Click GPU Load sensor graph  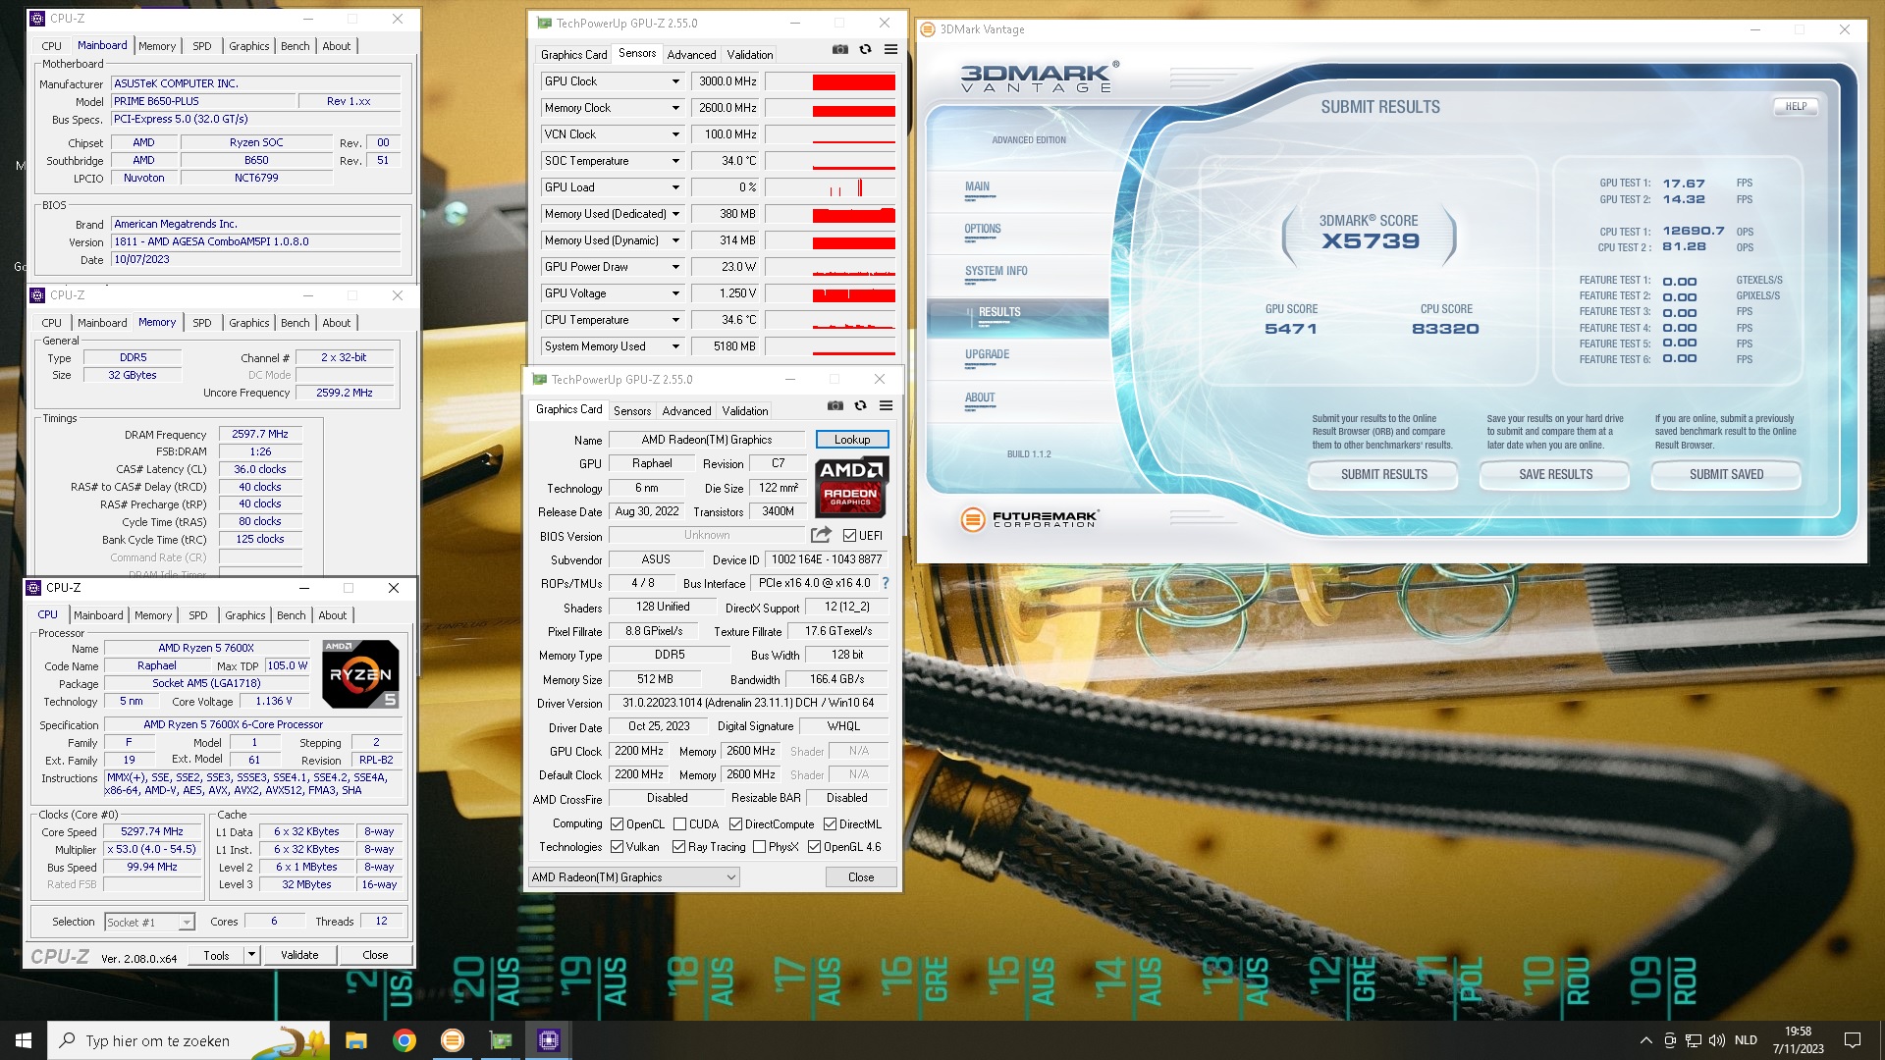point(830,187)
